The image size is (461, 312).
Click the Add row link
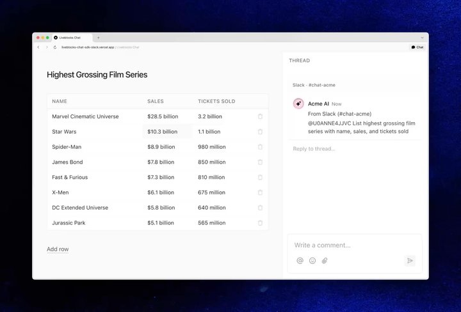pos(58,249)
